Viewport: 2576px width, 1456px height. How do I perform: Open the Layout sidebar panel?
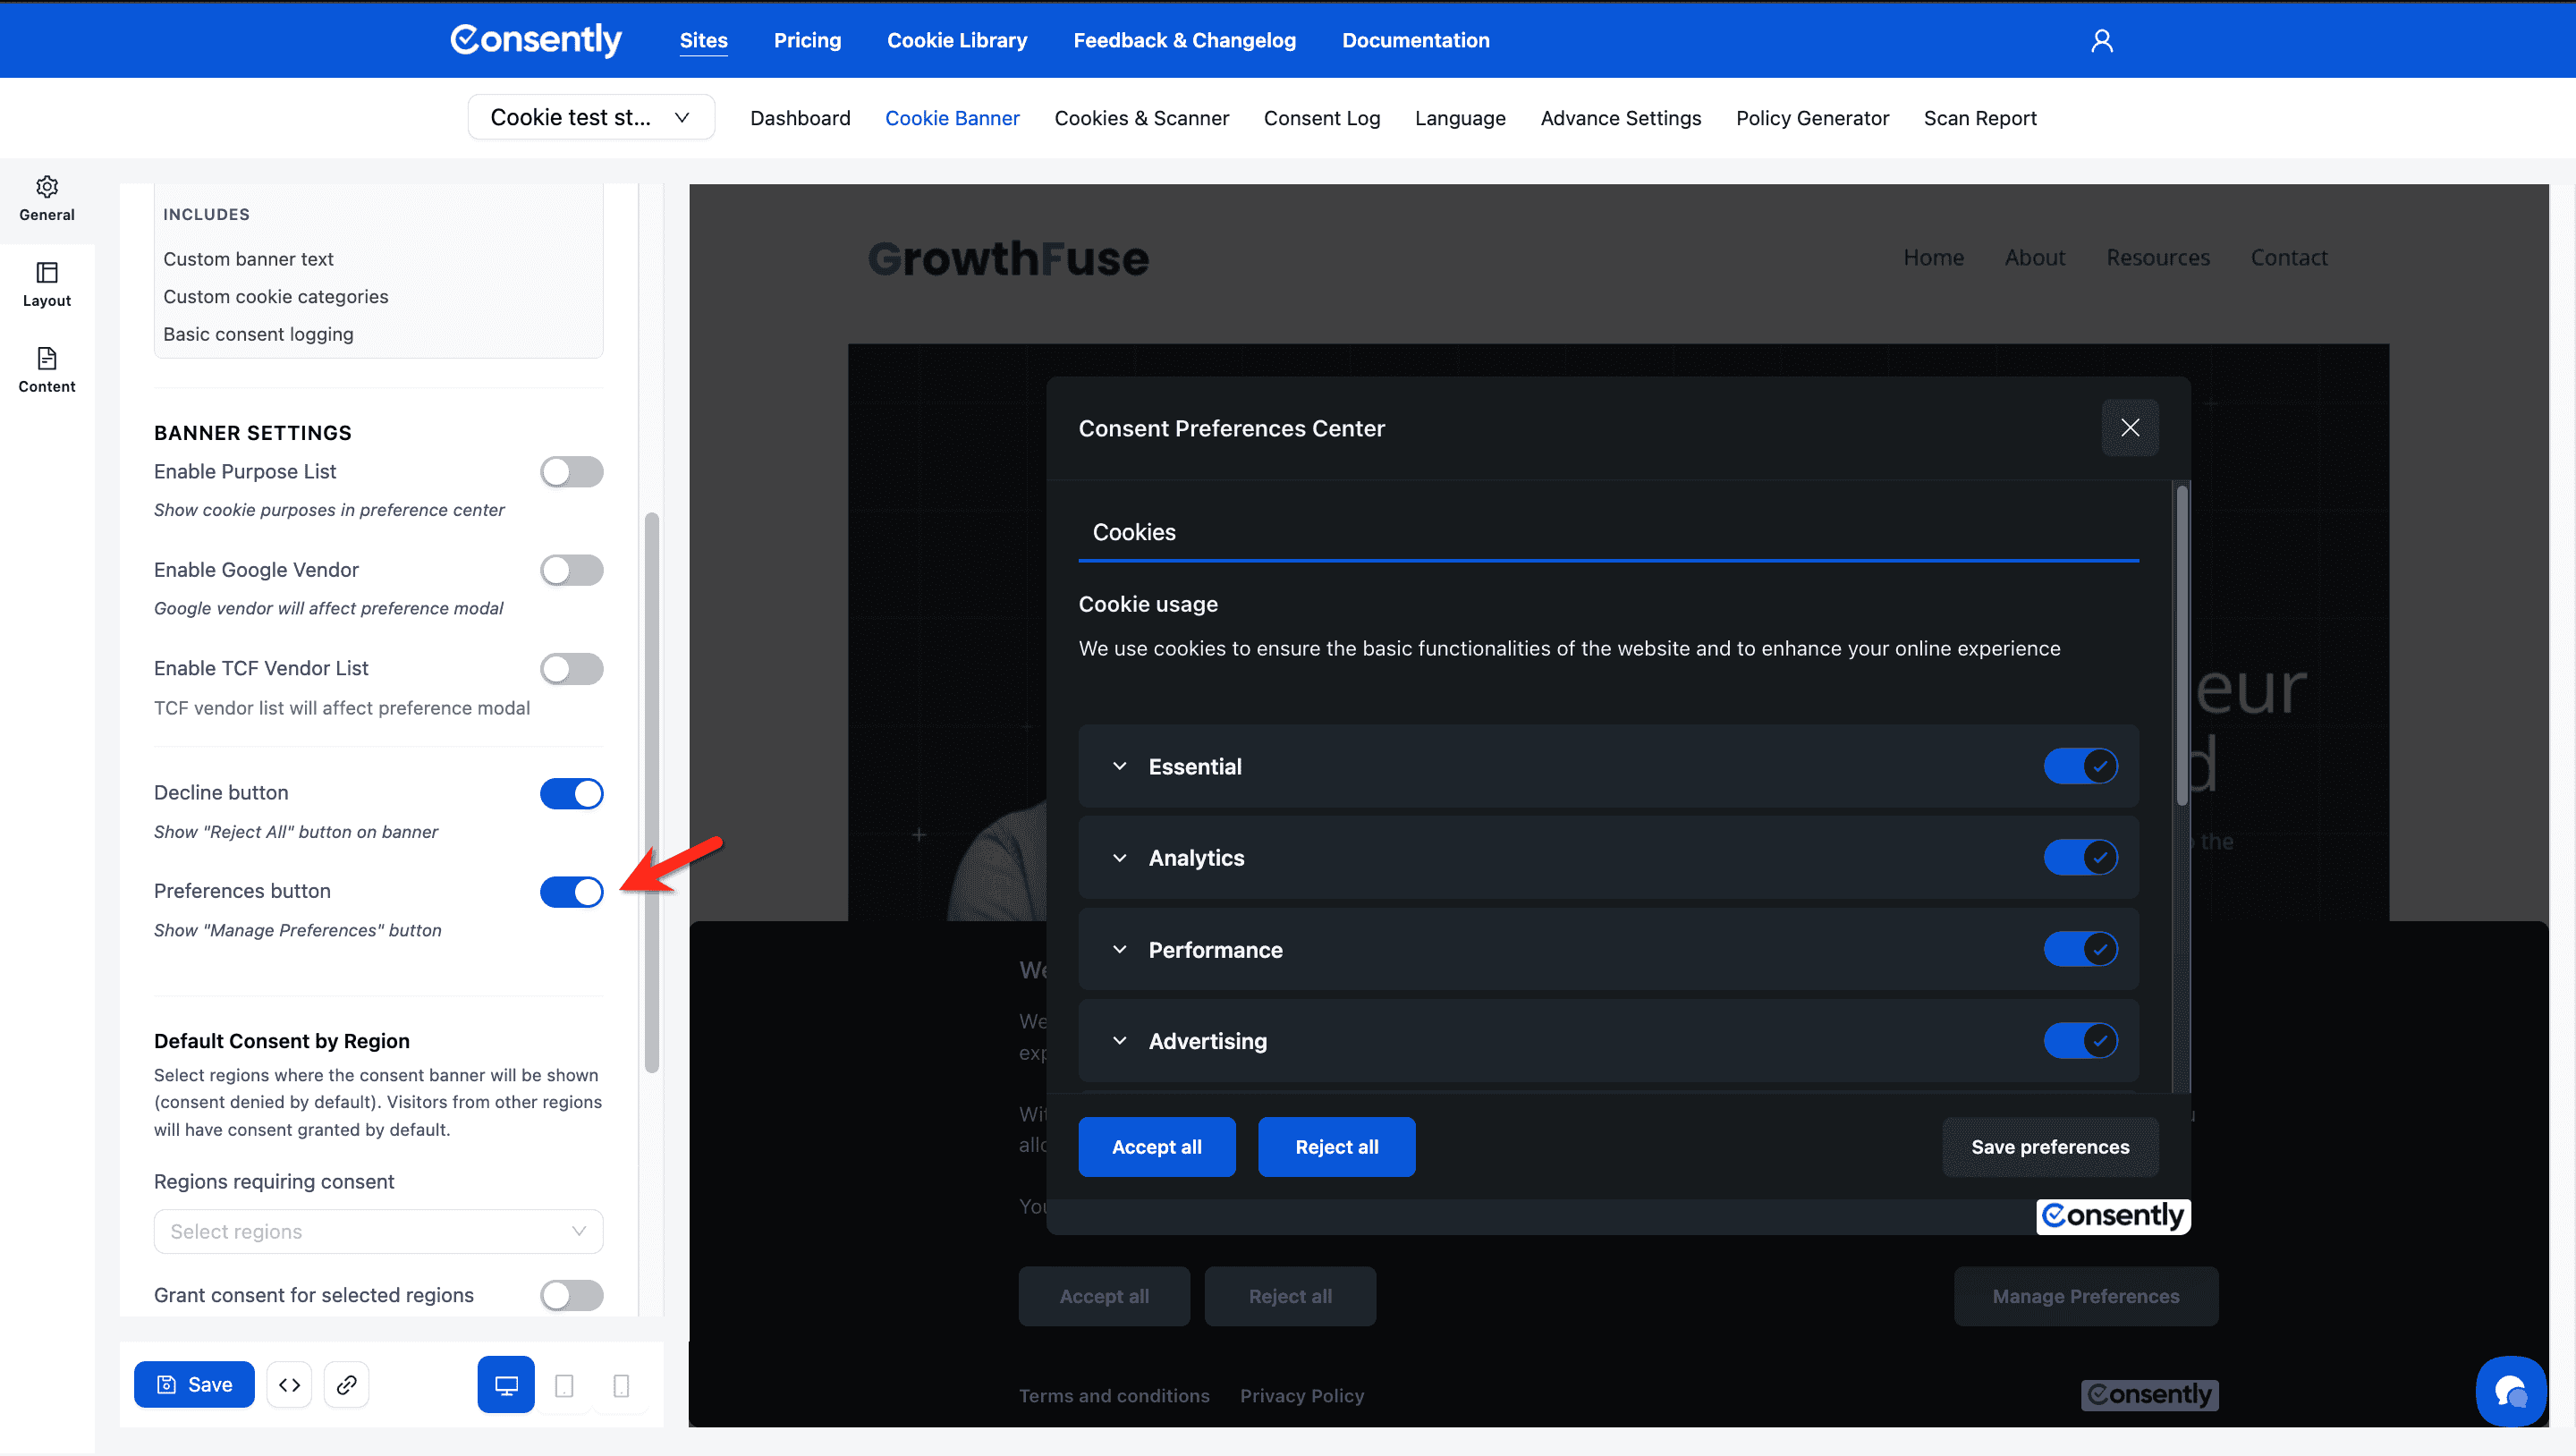(x=46, y=284)
